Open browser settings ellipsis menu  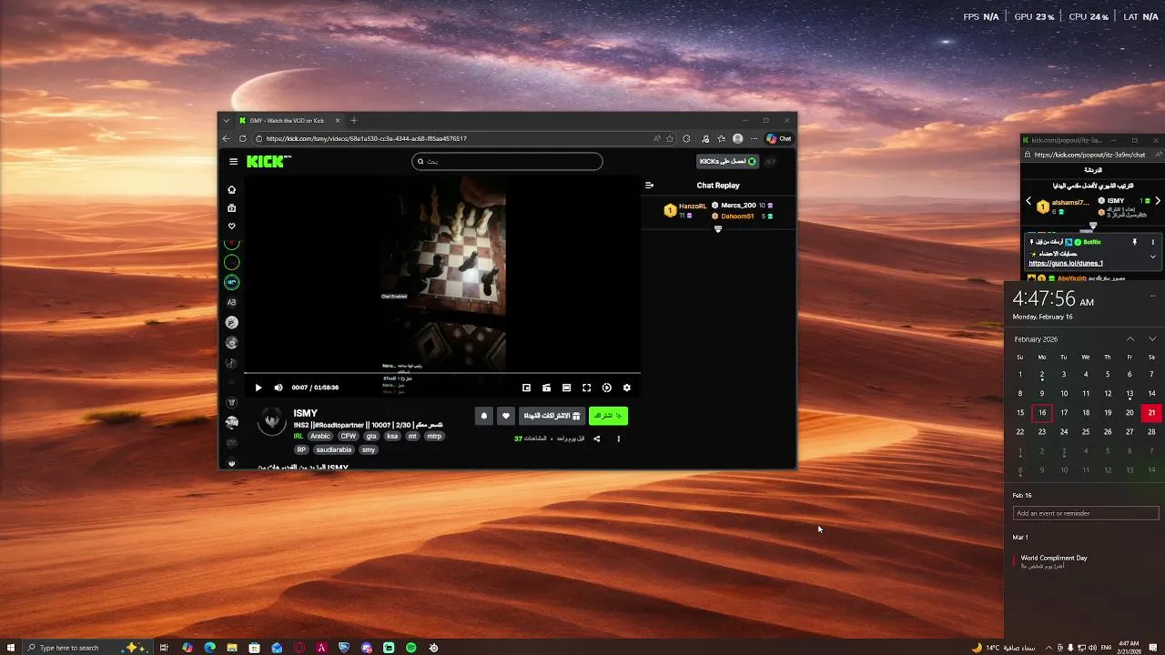[x=754, y=138]
